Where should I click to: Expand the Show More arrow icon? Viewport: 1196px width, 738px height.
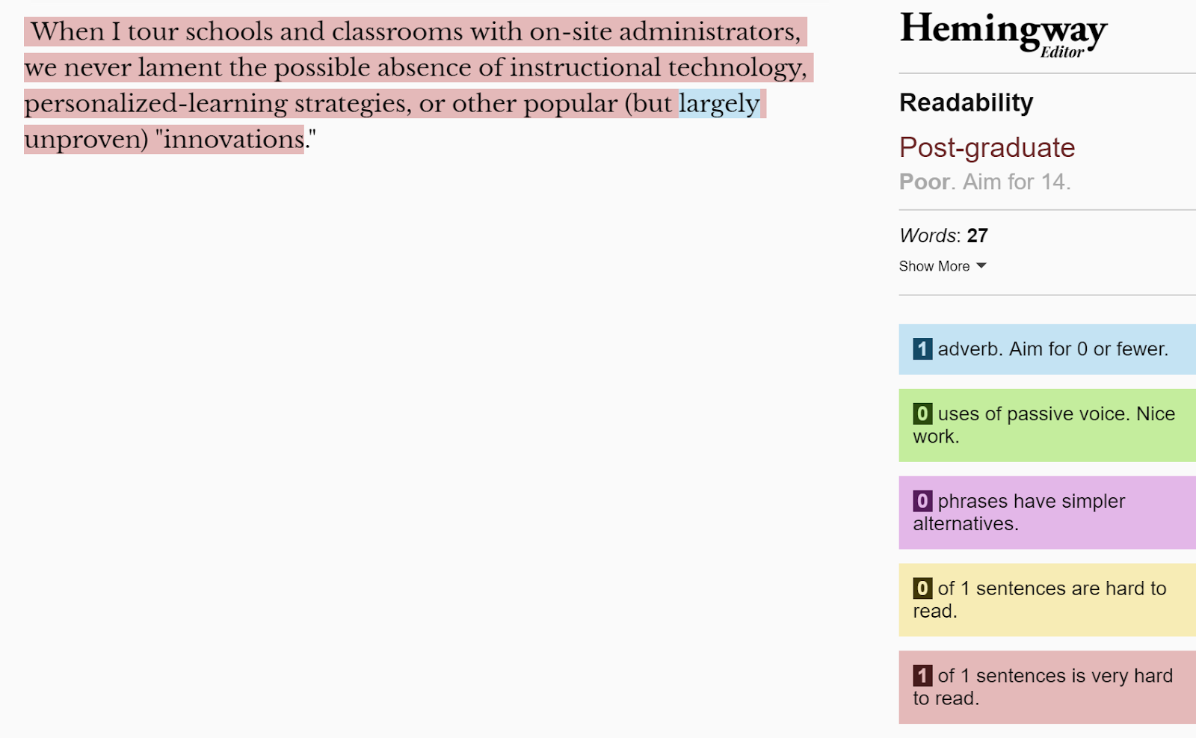[981, 266]
